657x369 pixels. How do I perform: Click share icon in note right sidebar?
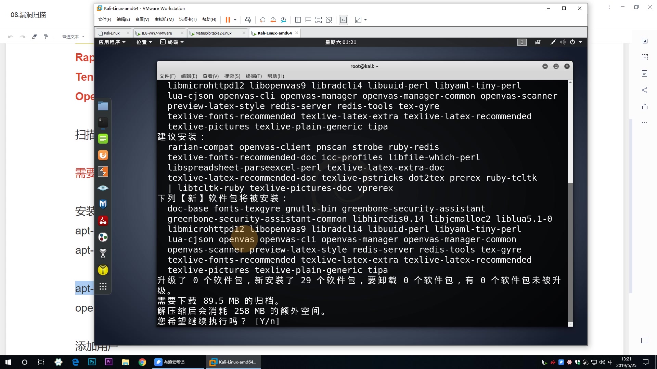point(645,90)
